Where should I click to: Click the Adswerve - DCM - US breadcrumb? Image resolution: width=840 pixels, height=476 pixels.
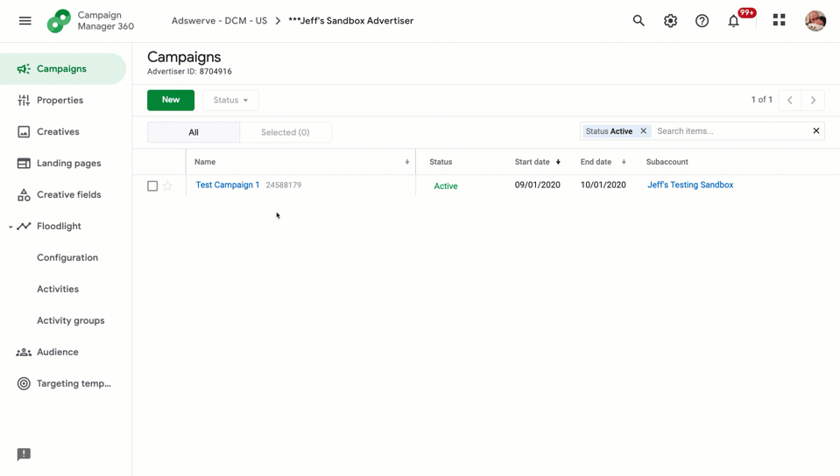point(219,21)
